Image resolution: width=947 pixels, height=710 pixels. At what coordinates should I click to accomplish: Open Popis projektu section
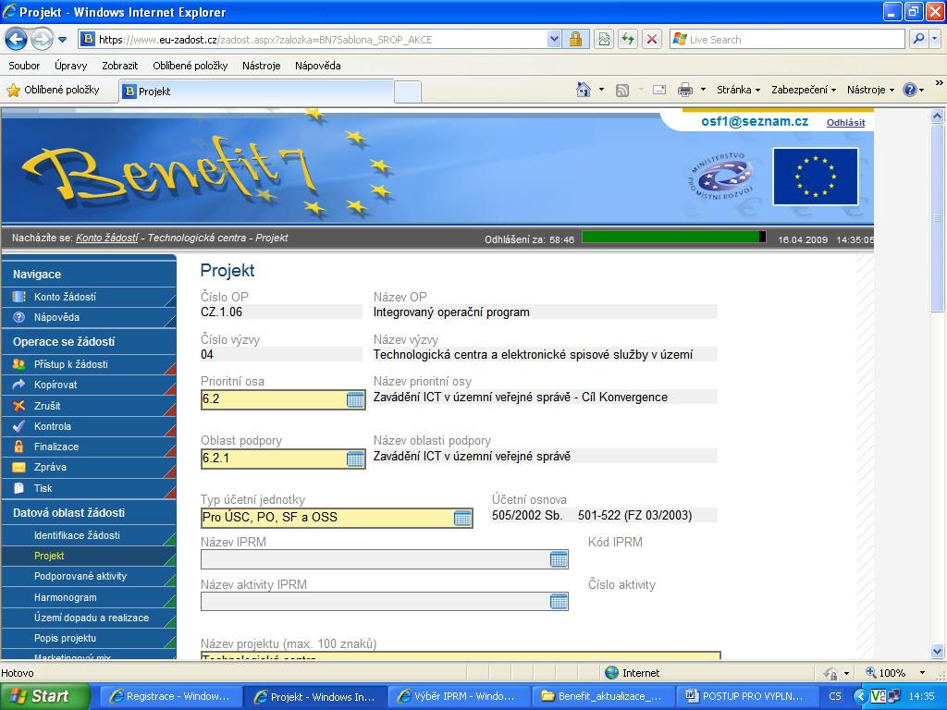pos(89,638)
